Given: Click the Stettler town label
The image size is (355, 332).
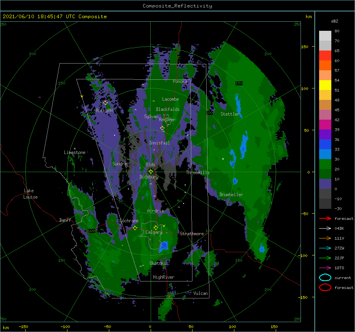Looking at the screenshot, I should point(230,114).
